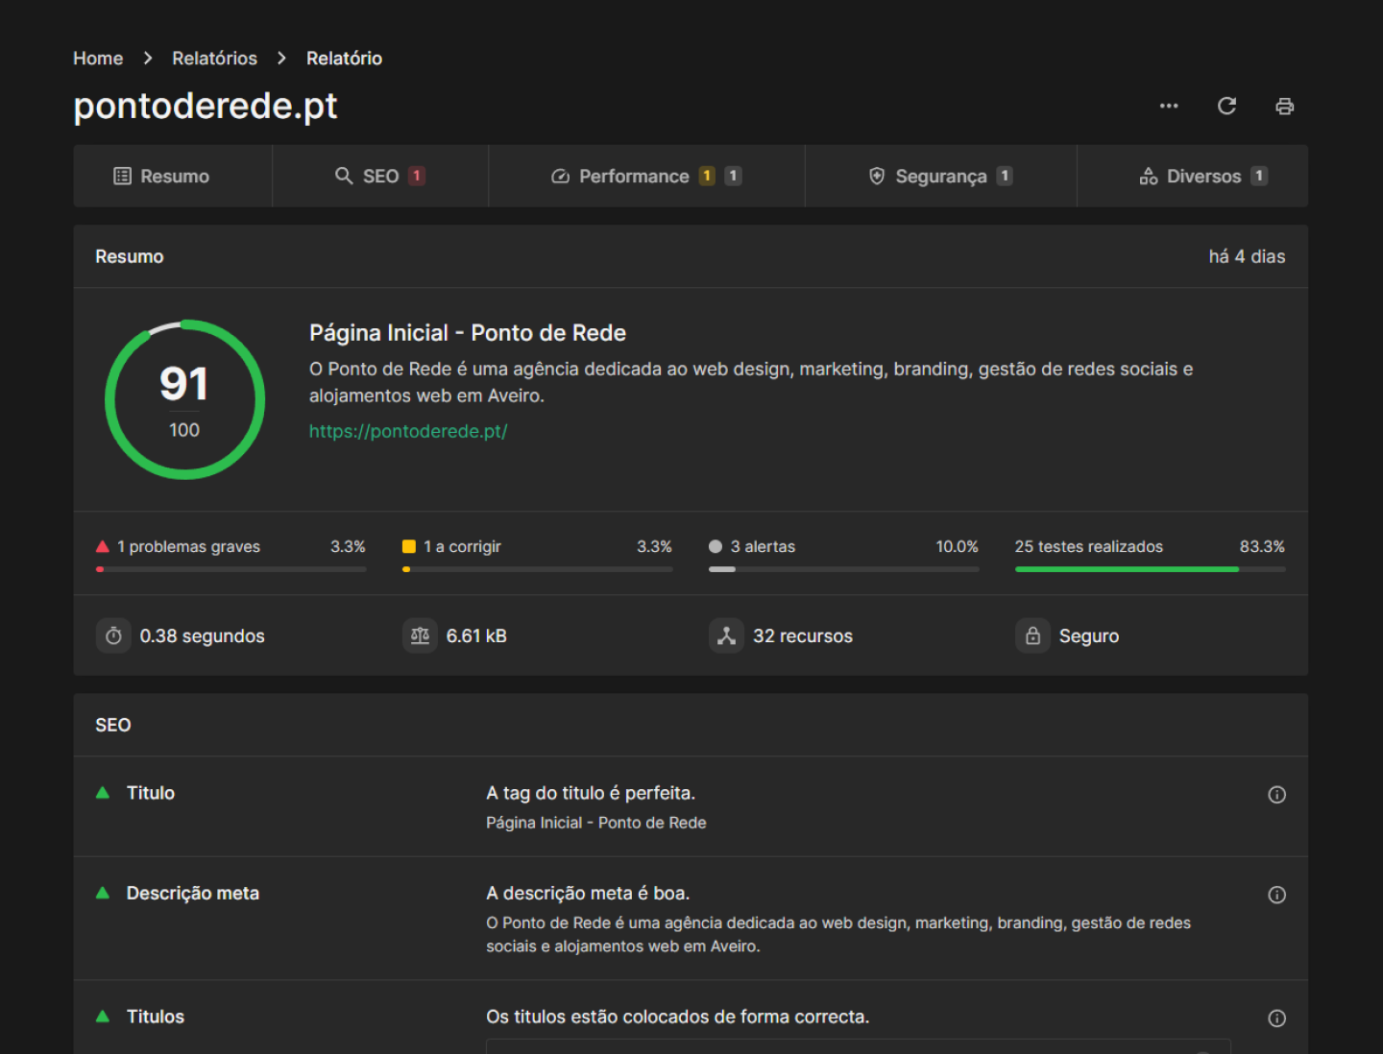Viewport: 1383px width, 1054px height.
Task: Click 'A descrição meta é boa.' text
Action: (588, 894)
